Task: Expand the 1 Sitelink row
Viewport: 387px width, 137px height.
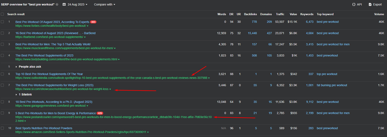Action: point(23,94)
